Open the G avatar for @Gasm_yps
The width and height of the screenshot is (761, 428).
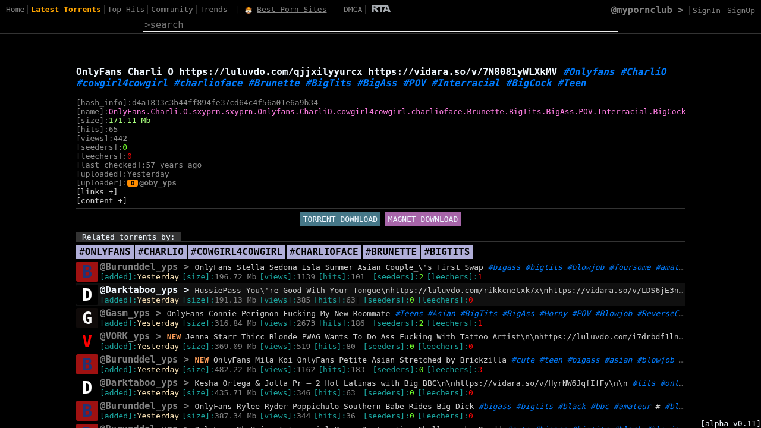[87, 318]
